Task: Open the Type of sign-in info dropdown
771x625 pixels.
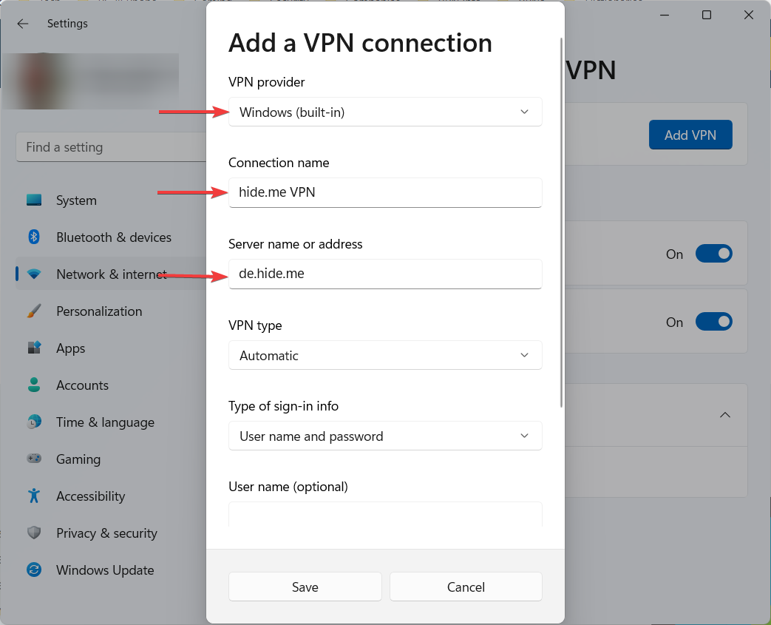Action: tap(385, 436)
